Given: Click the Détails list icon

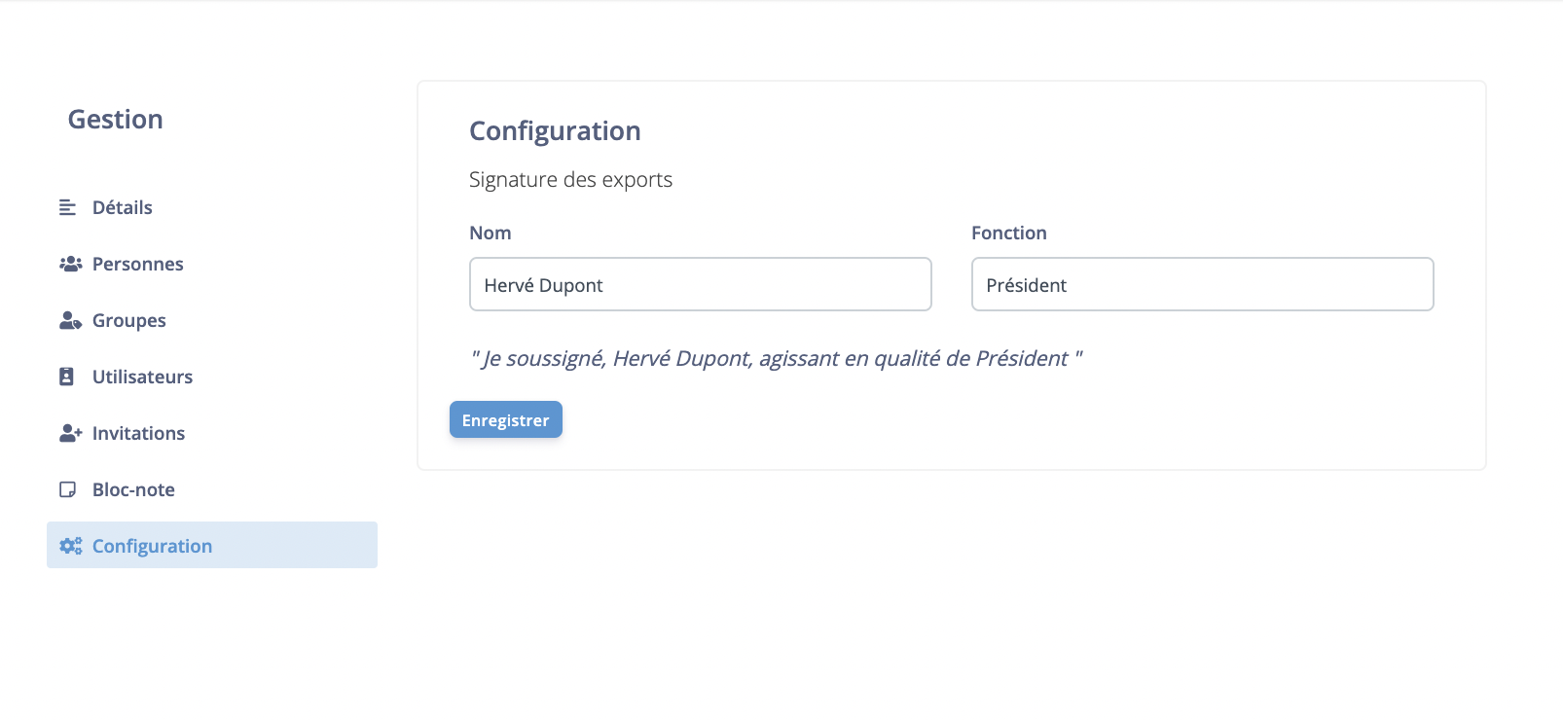Looking at the screenshot, I should coord(67,206).
